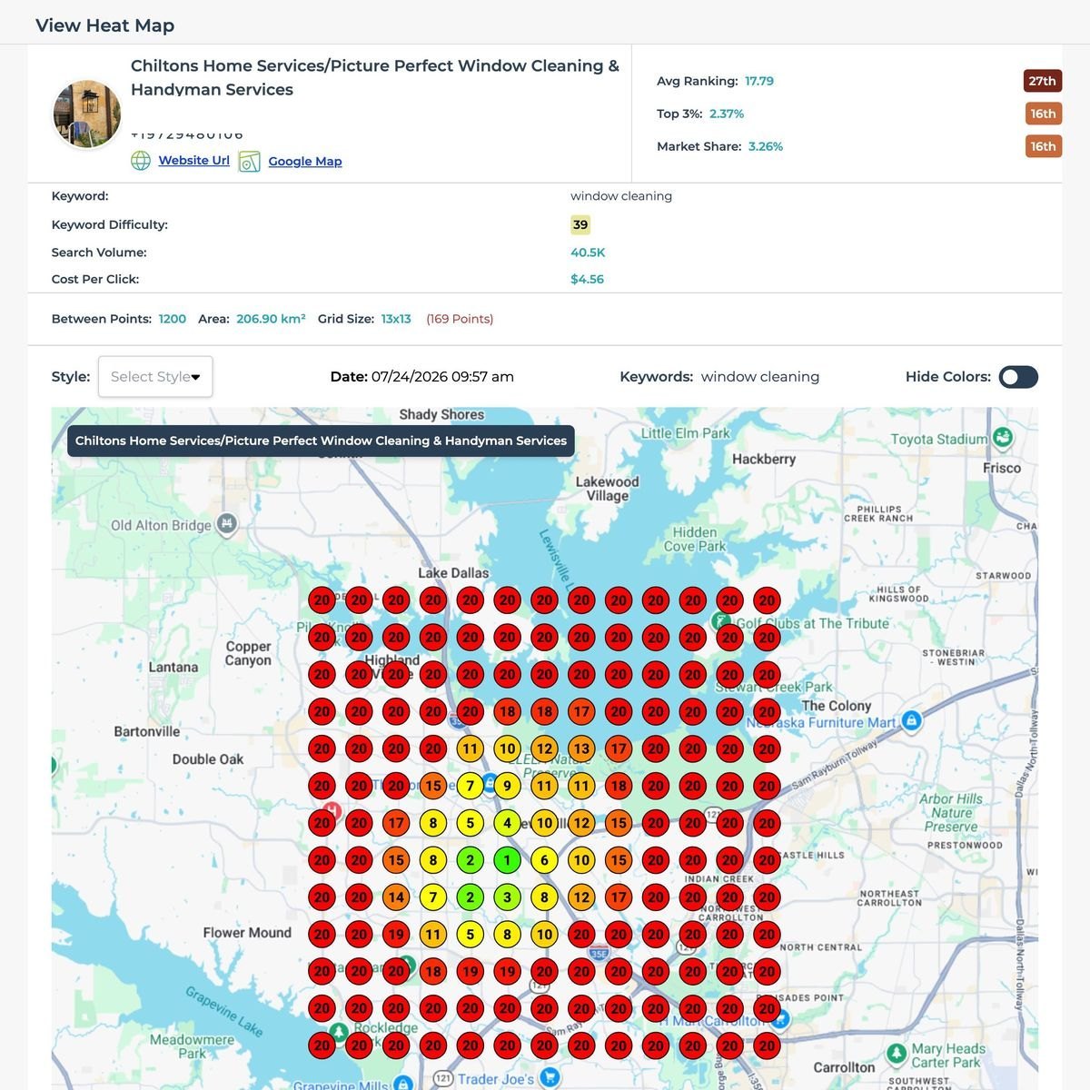Click the business profile photo thumbnail
Screen dimensions: 1090x1090
click(87, 114)
